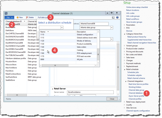Open the distribution schedule combo box arrow
Screen dimensions: 162x118
click(62, 28)
